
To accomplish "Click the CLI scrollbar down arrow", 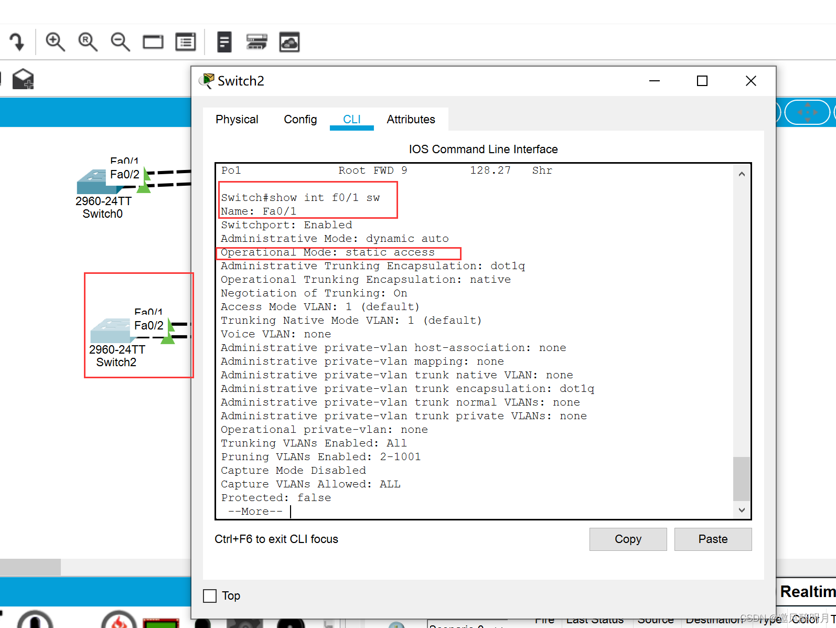I will pyautogui.click(x=742, y=510).
